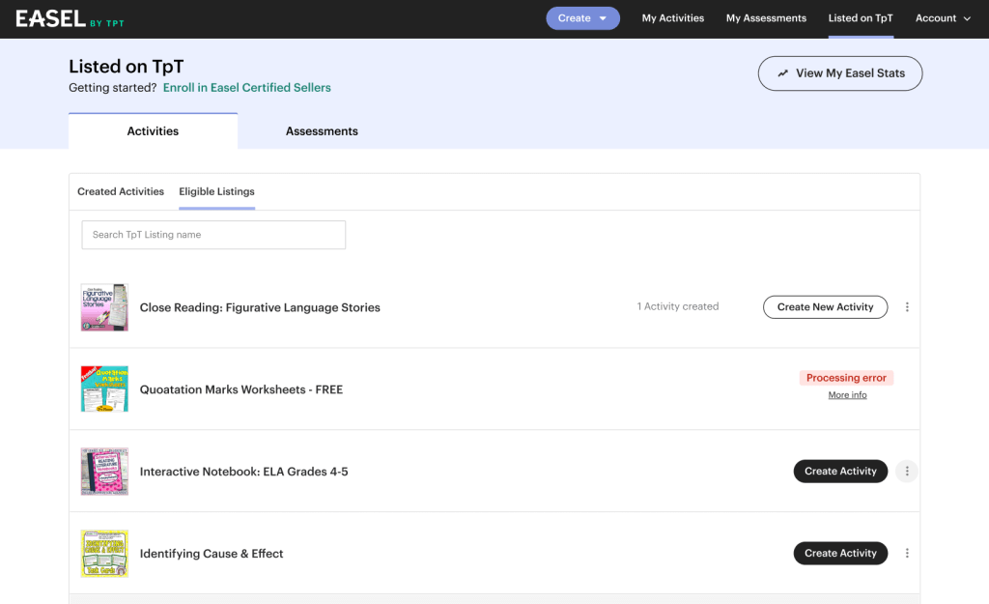Screen dimensions: 989x604
Task: Open options menu for Identifying Cause & Effect
Action: coord(907,554)
